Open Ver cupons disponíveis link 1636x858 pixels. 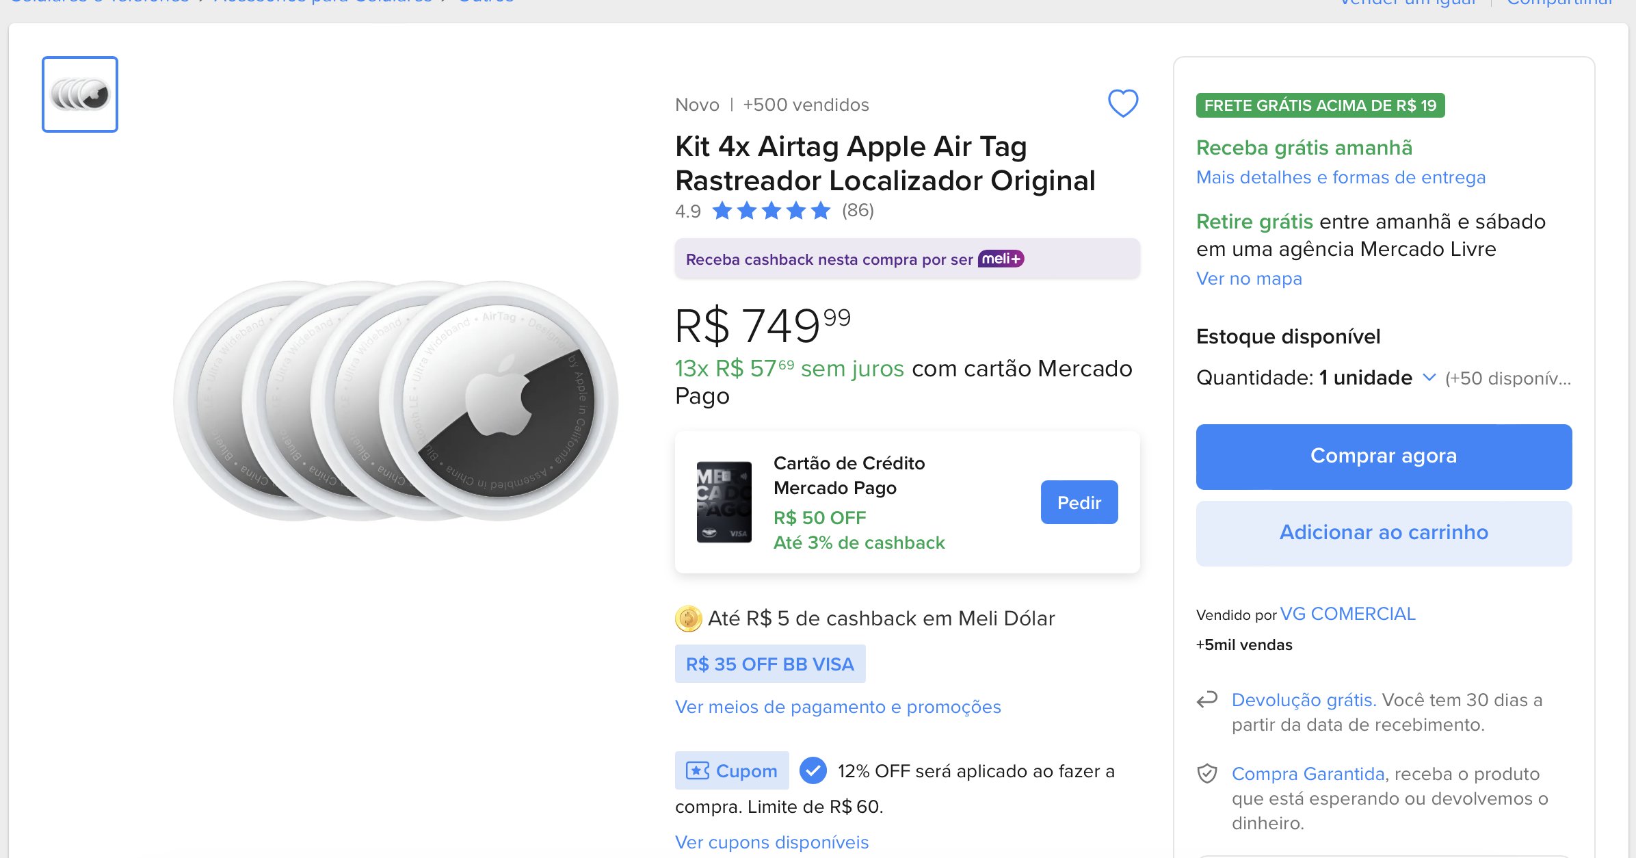pyautogui.click(x=771, y=842)
